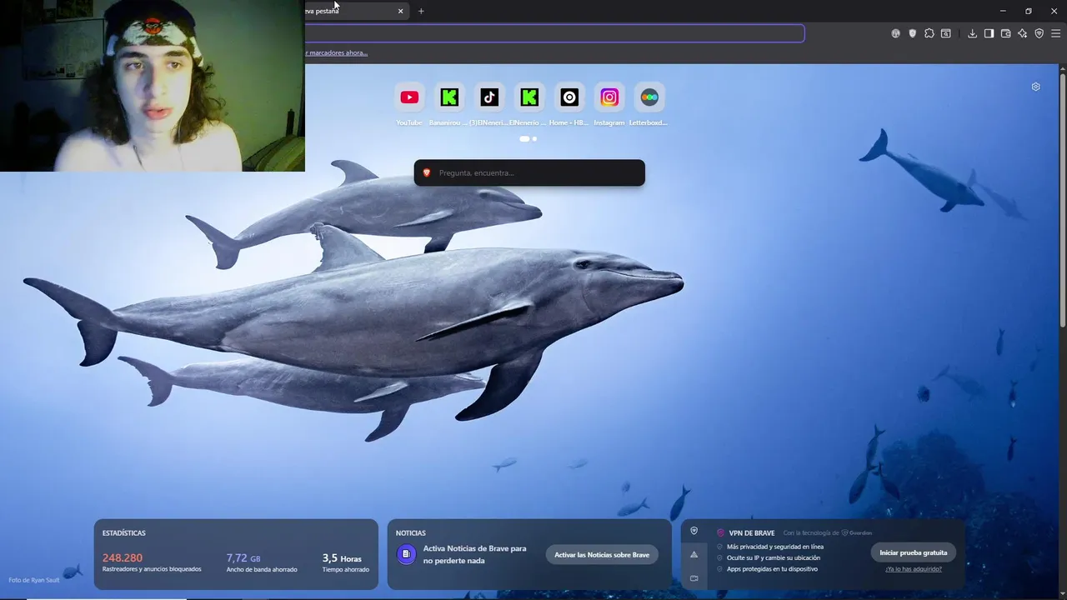Click the address bar

click(554, 33)
